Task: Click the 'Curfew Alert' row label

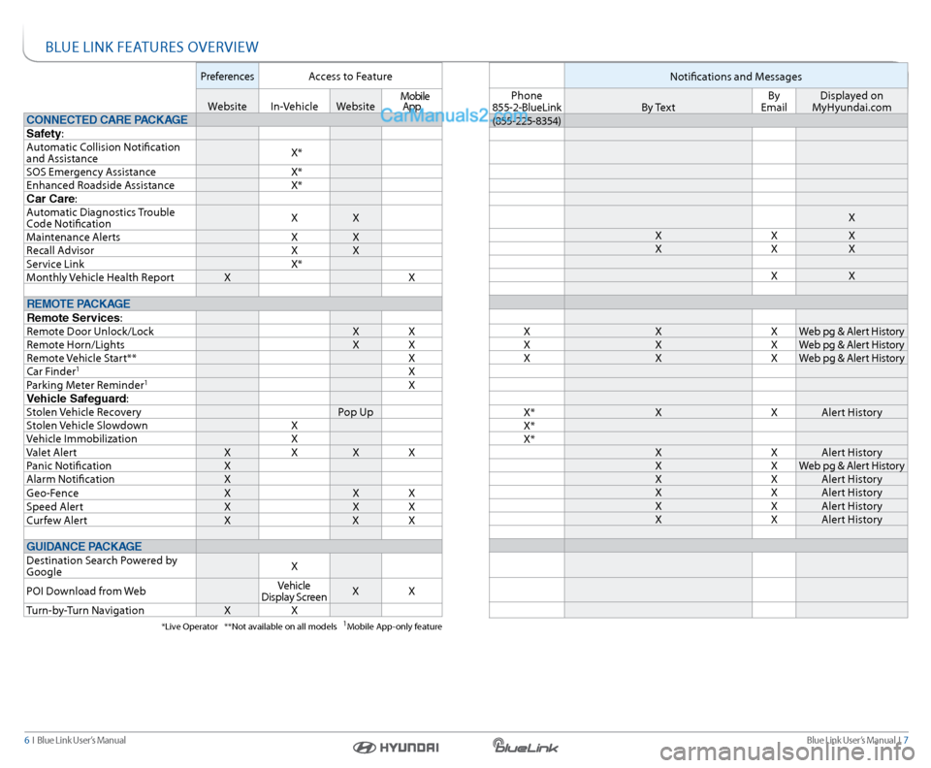Action: (x=56, y=521)
